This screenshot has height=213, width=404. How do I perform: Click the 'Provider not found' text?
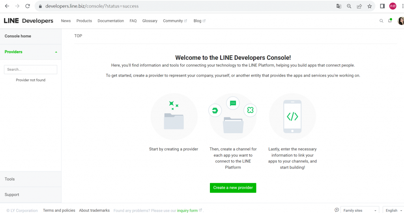(x=30, y=80)
